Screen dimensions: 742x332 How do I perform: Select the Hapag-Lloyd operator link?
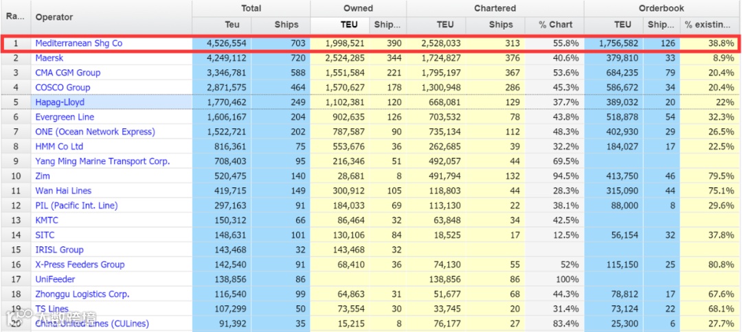[x=60, y=102]
